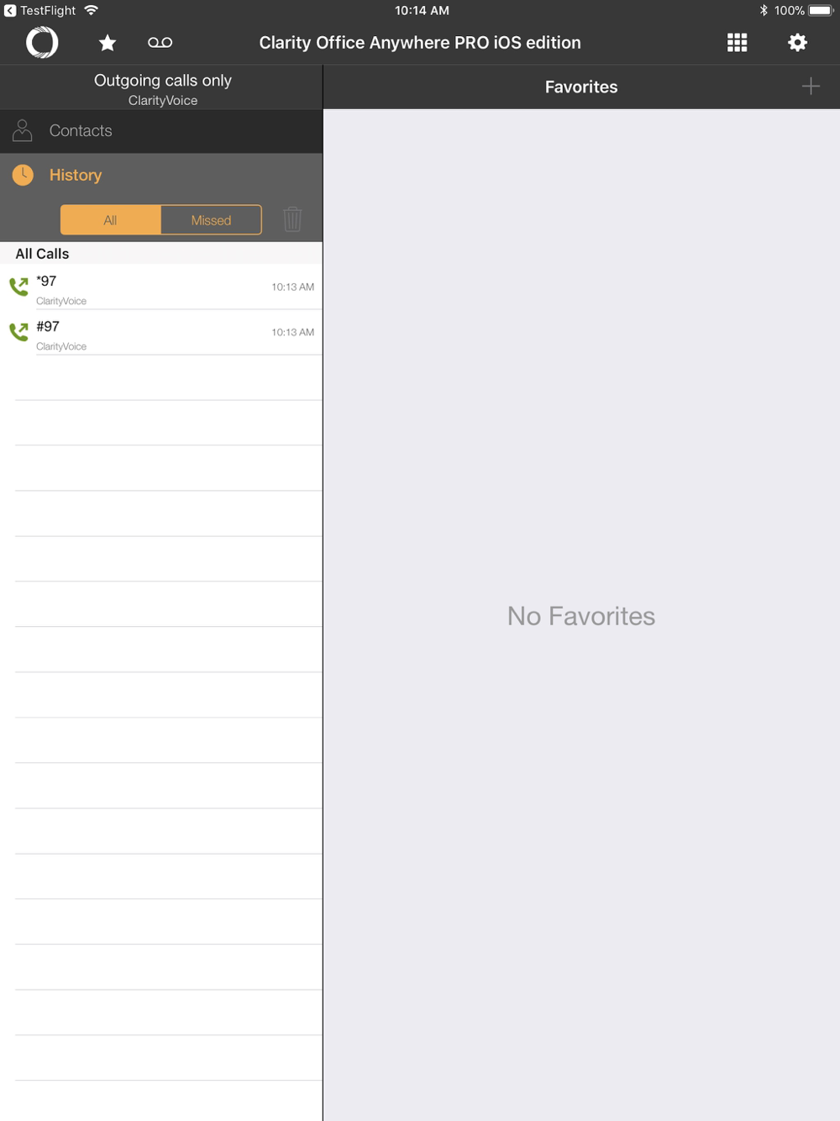Open the Contacts section

161,131
